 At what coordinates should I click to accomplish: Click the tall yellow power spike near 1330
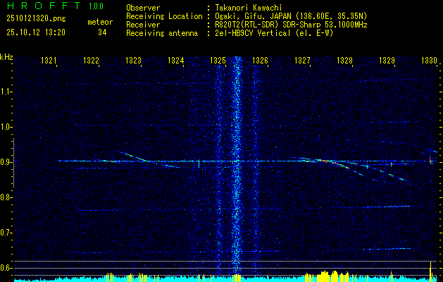(x=430, y=271)
